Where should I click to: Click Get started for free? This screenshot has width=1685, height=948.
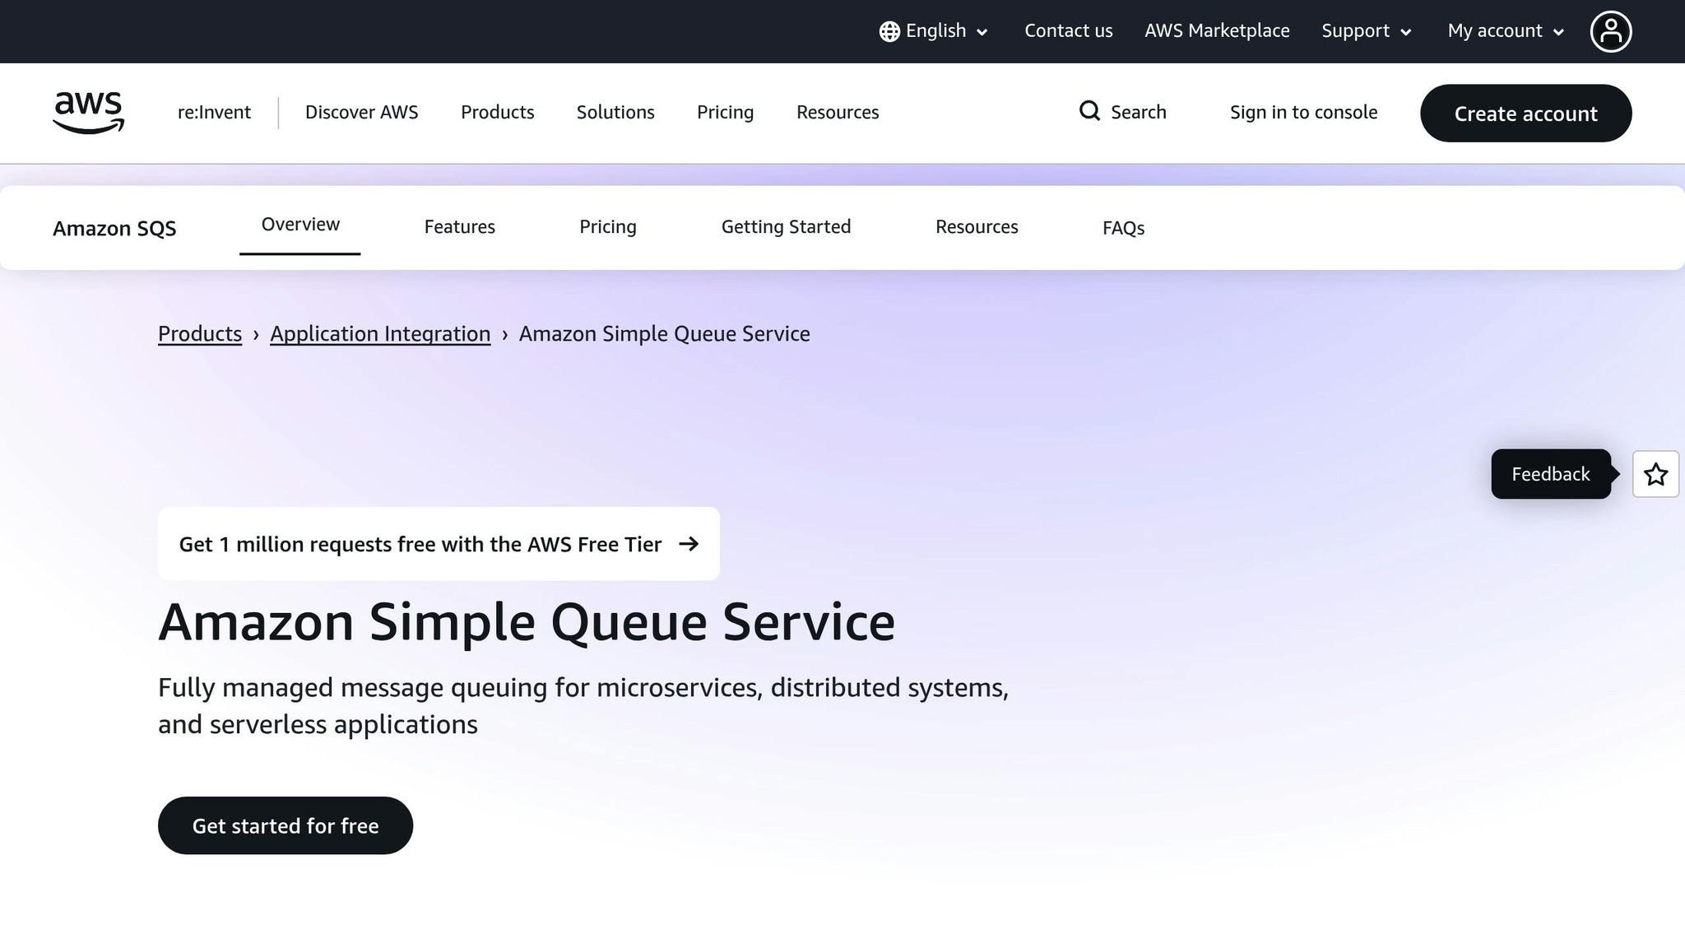click(285, 825)
